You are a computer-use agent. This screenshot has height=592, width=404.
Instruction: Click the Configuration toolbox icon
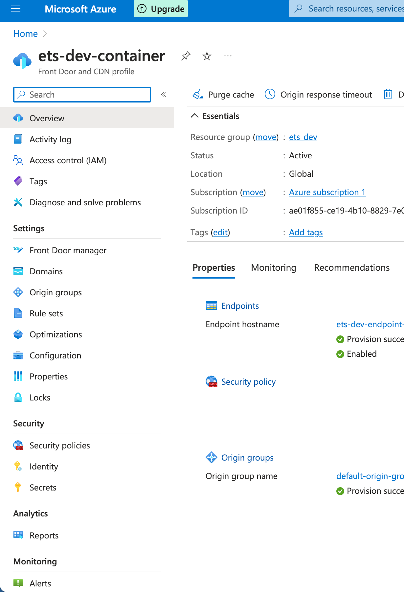pyautogui.click(x=18, y=355)
